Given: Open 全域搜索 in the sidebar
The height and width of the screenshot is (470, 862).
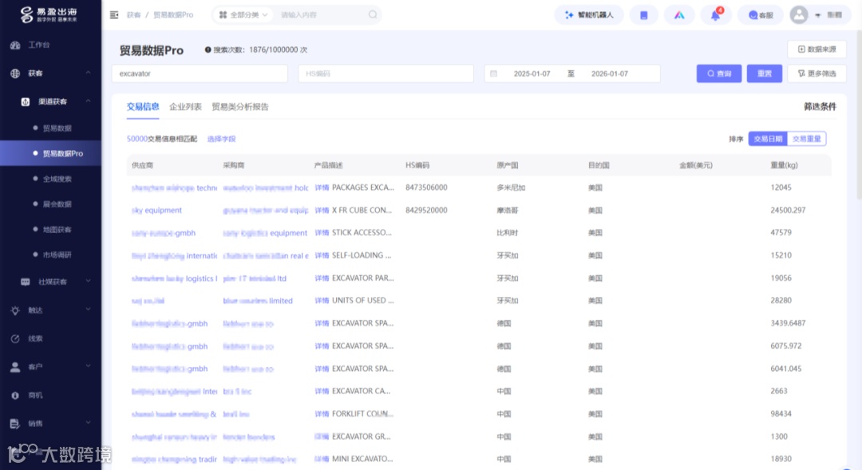Looking at the screenshot, I should click(57, 179).
